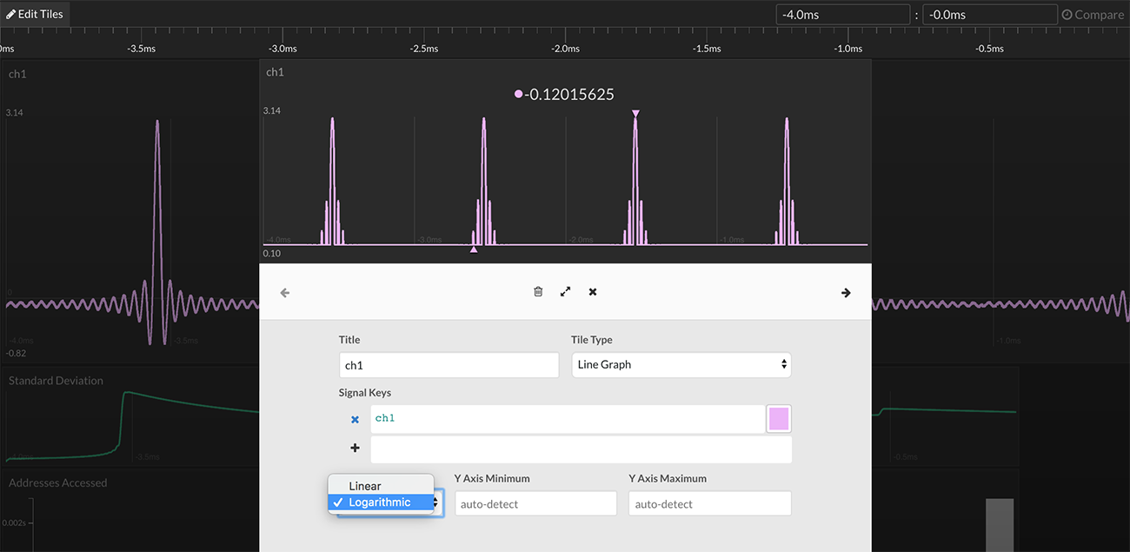Select Logarithmic scale option
Image resolution: width=1130 pixels, height=552 pixels.
click(381, 502)
